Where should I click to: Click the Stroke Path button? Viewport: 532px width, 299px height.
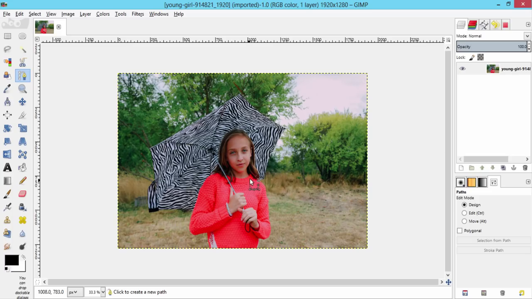point(493,250)
